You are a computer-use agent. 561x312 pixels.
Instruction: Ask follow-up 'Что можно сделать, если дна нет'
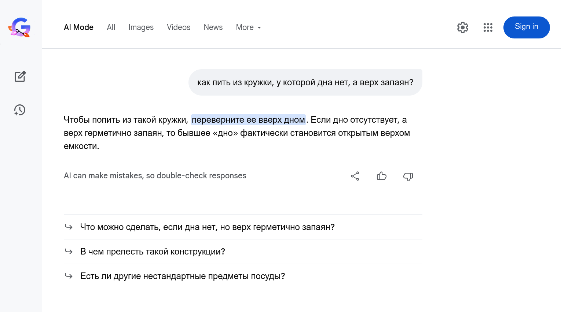(207, 227)
